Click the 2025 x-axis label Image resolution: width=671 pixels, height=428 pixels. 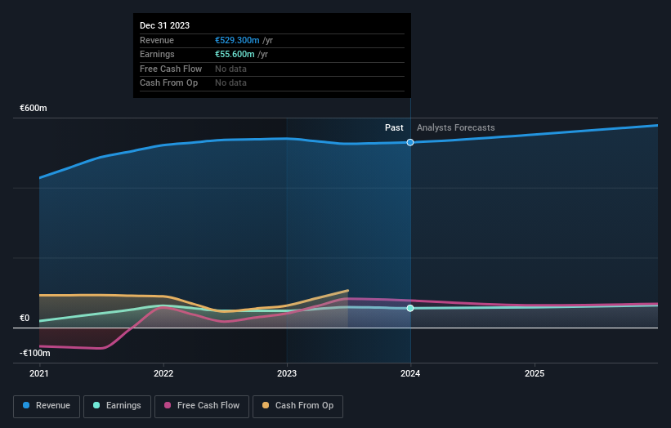(x=535, y=373)
